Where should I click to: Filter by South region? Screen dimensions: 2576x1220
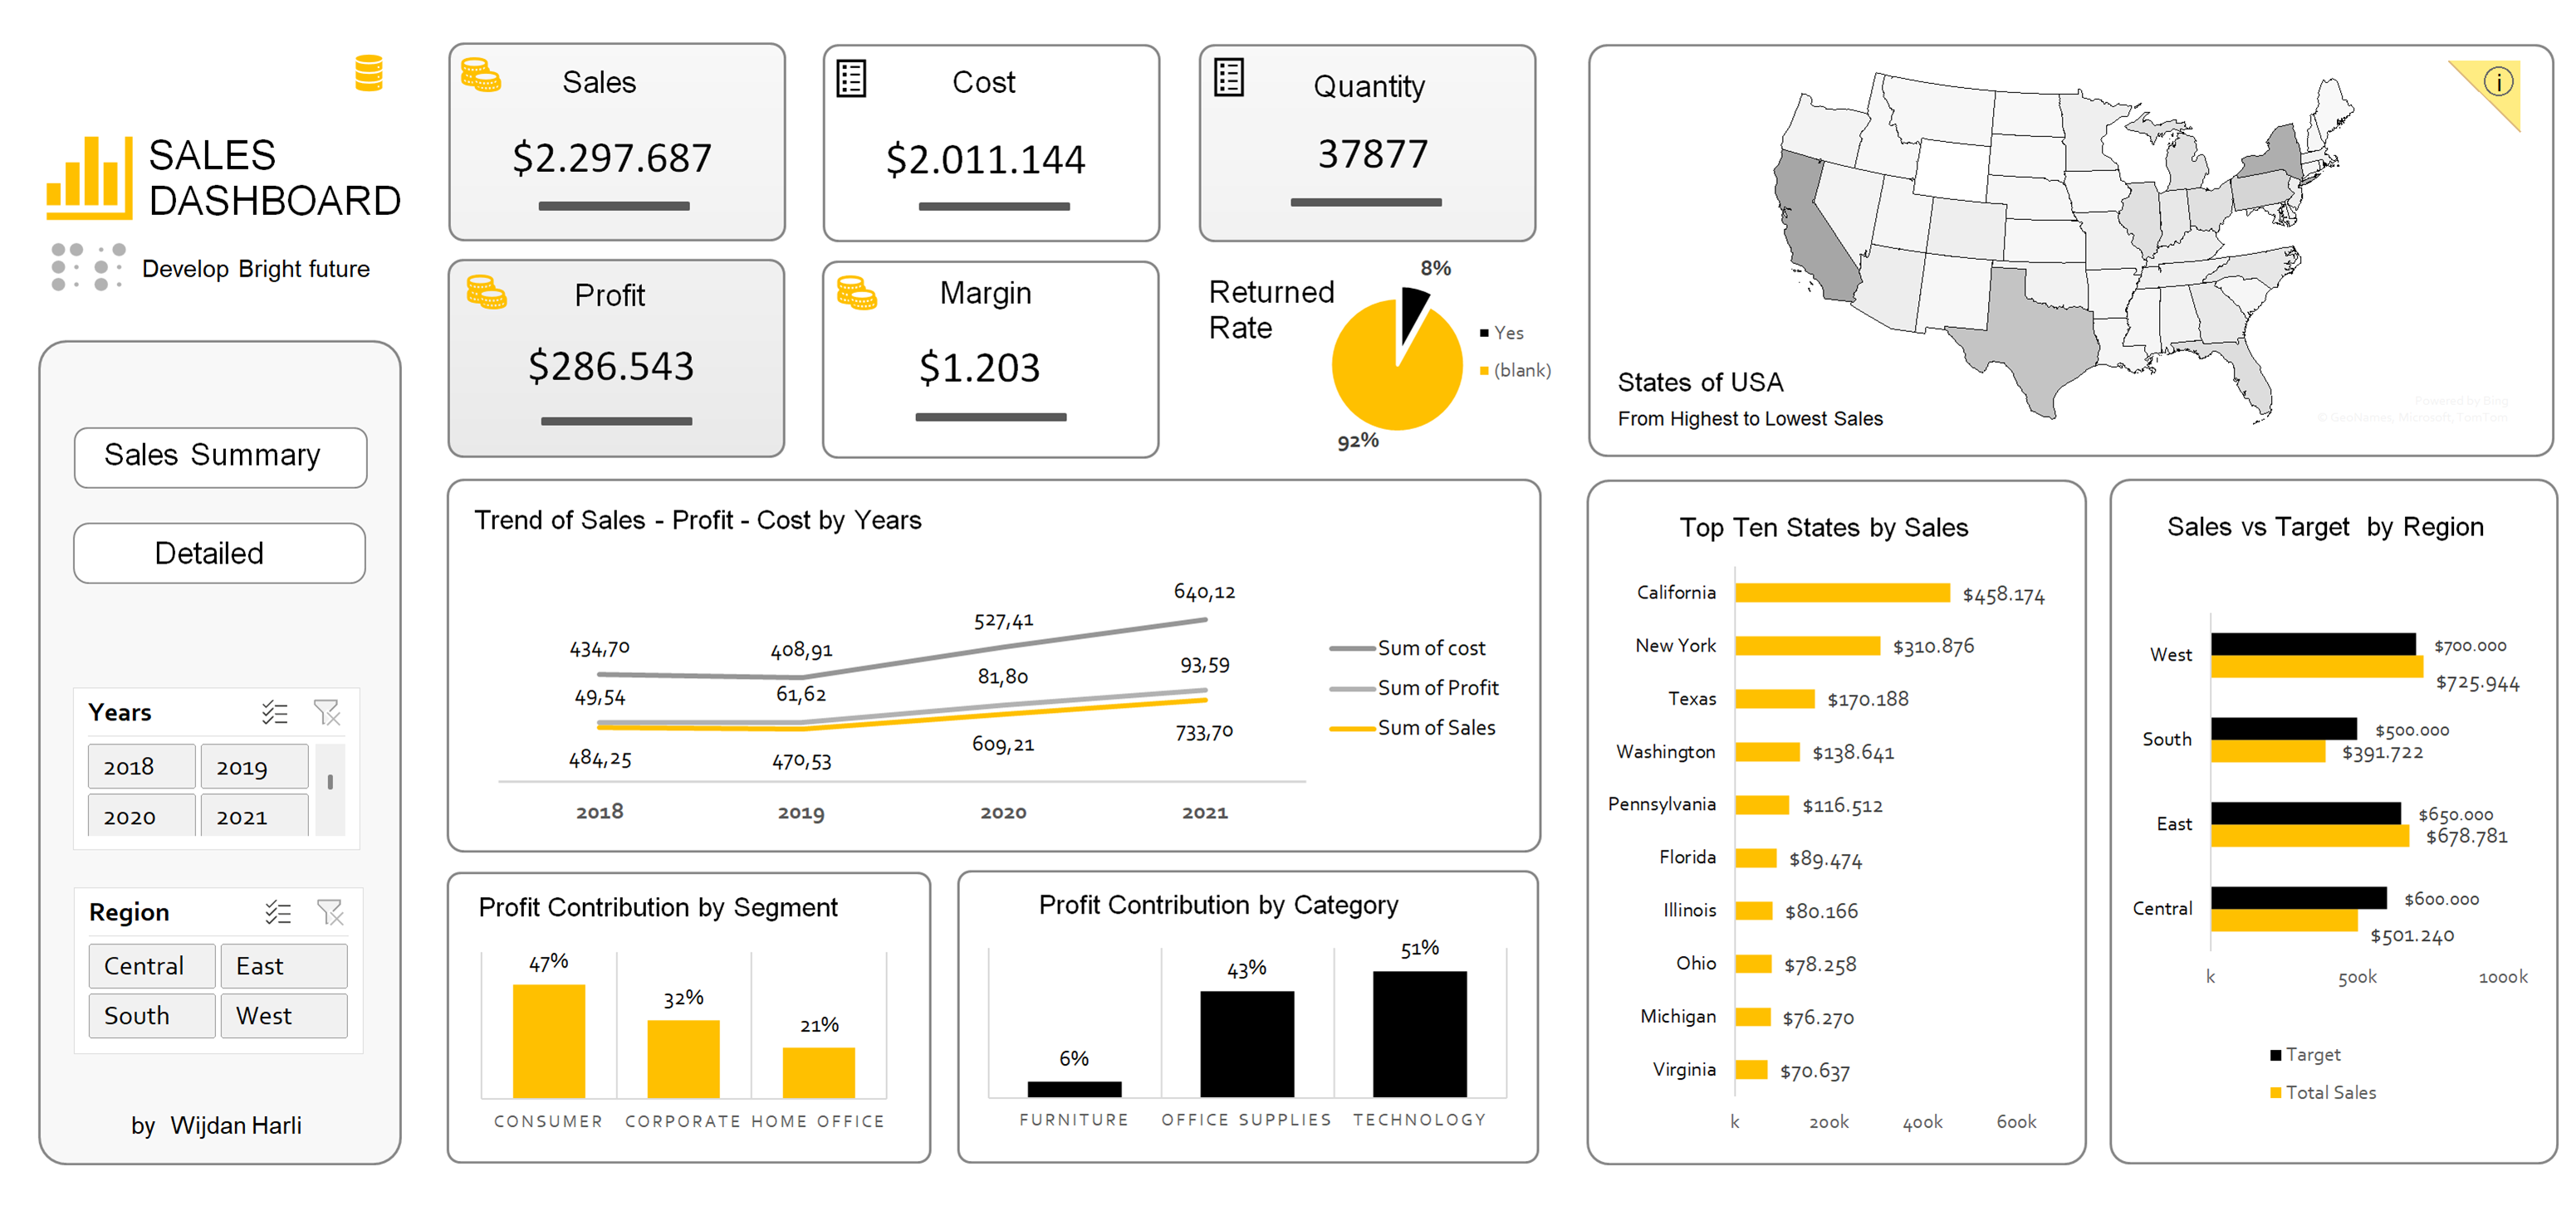[152, 1015]
